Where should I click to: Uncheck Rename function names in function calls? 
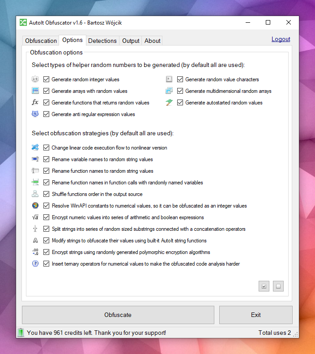46,182
